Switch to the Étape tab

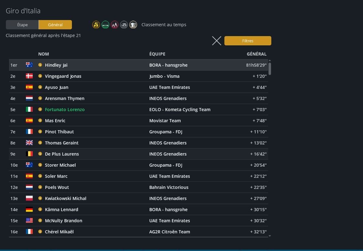22,25
